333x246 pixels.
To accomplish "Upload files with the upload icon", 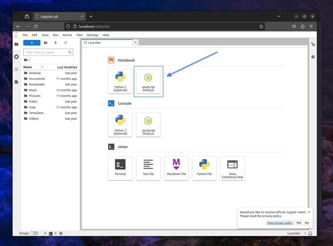I will [56, 43].
